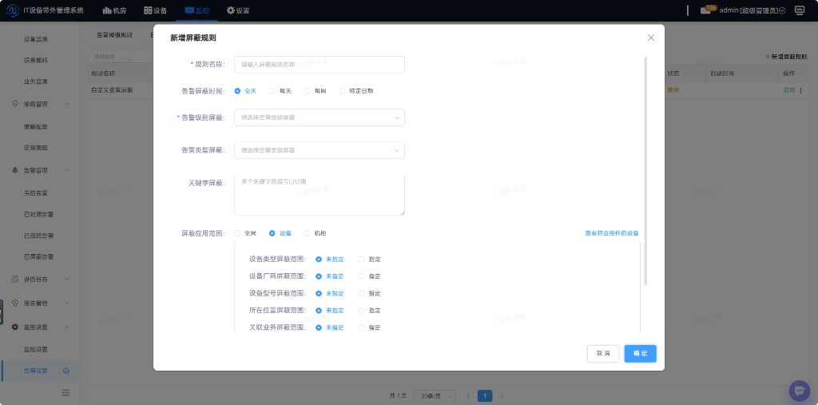Click the home icon beside 告警设置
The image size is (818, 405).
pos(66,371)
